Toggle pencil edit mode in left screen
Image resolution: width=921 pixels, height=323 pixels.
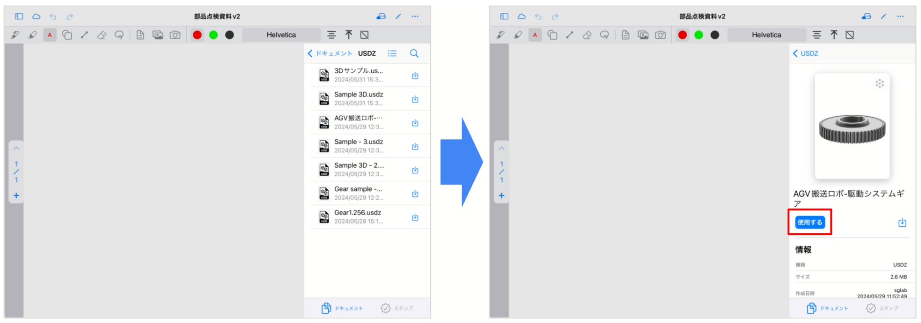398,17
